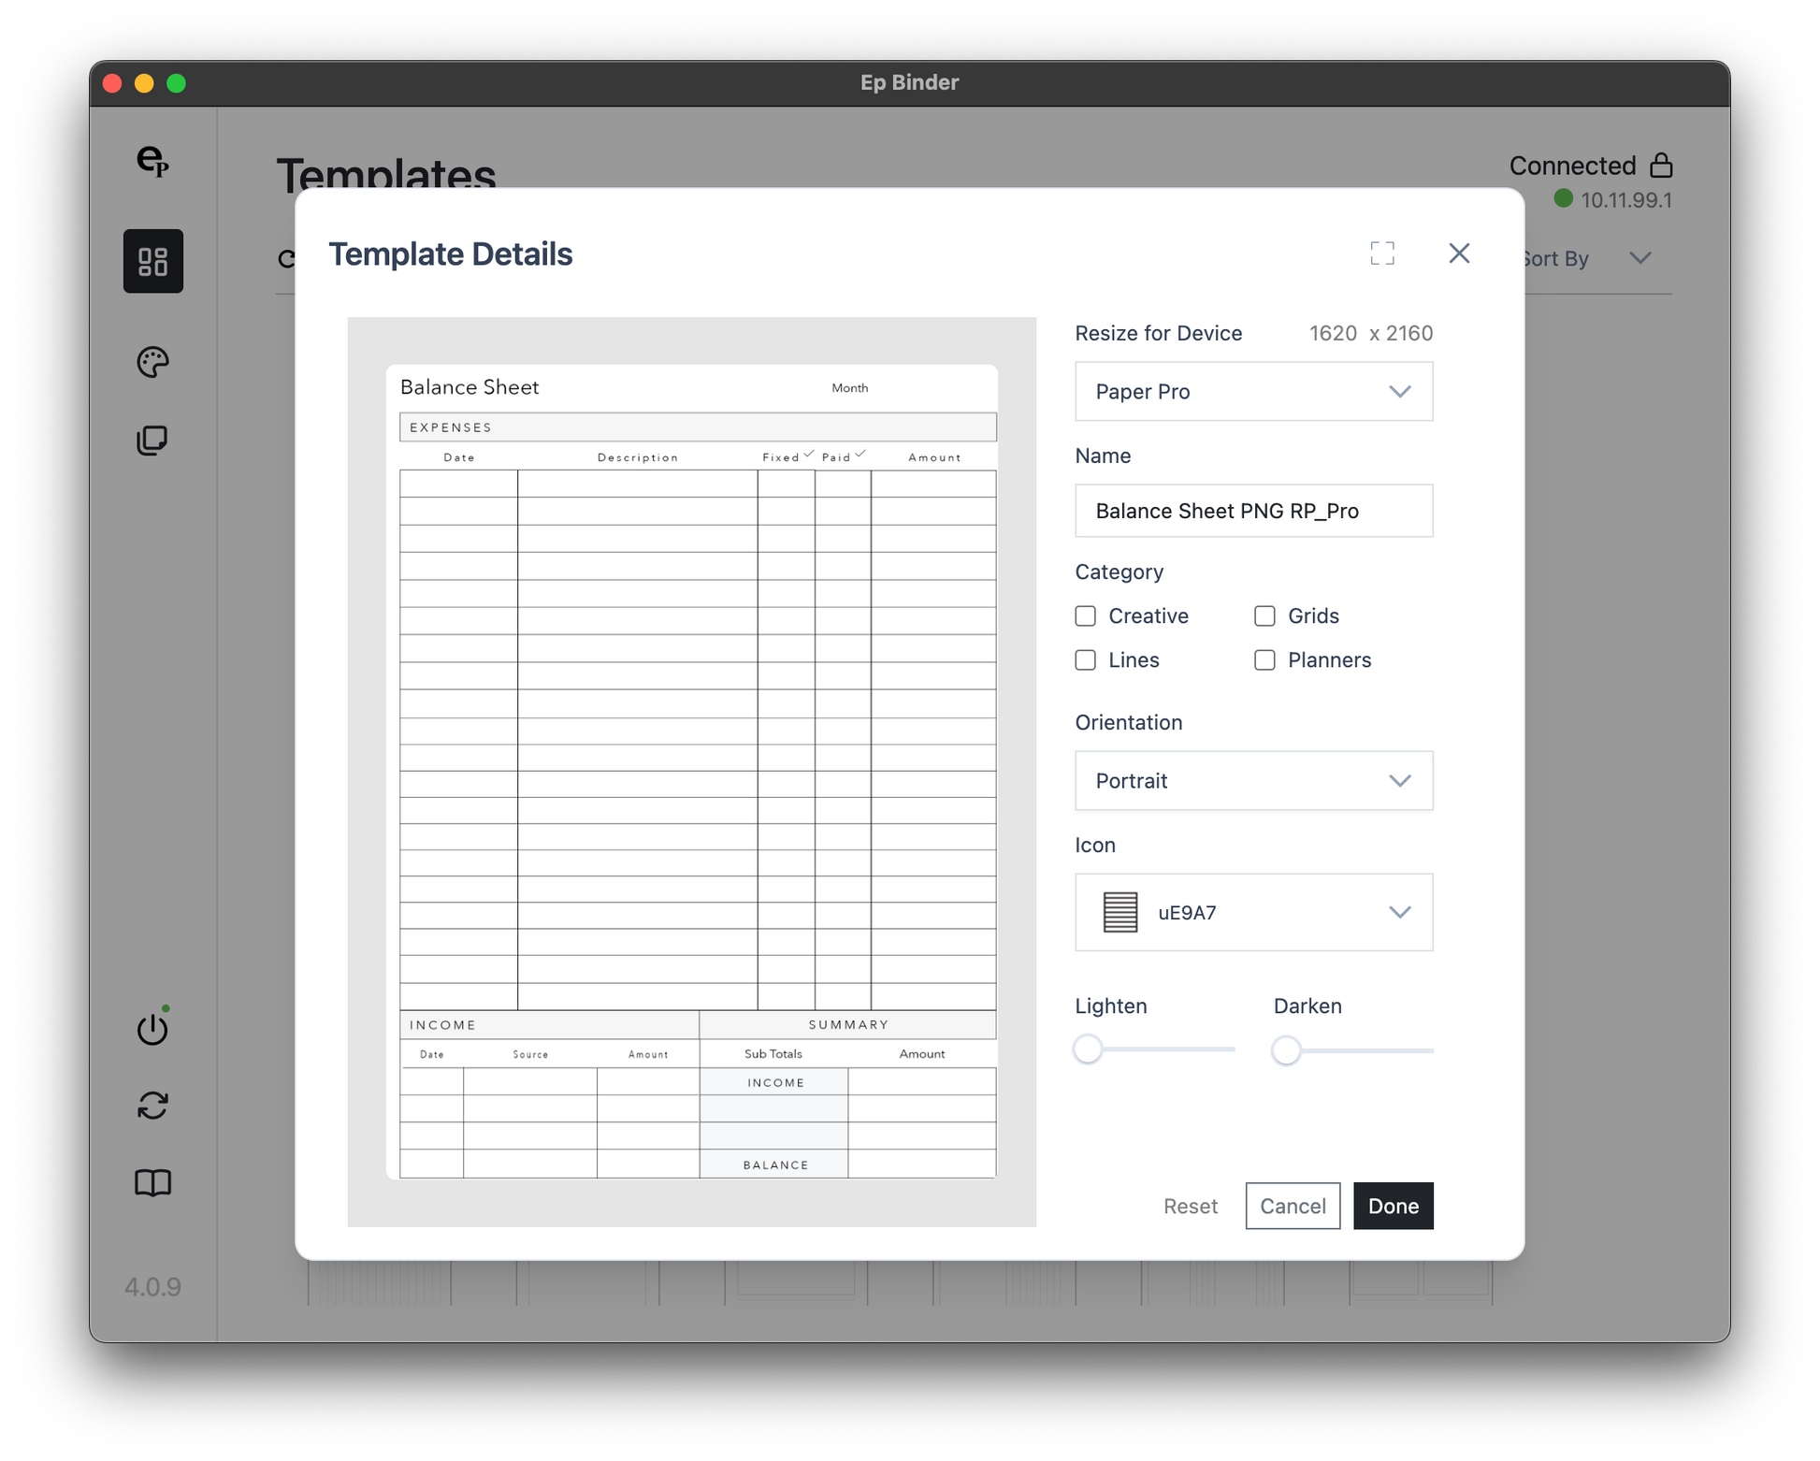
Task: Check the Grids category box
Action: [1264, 616]
